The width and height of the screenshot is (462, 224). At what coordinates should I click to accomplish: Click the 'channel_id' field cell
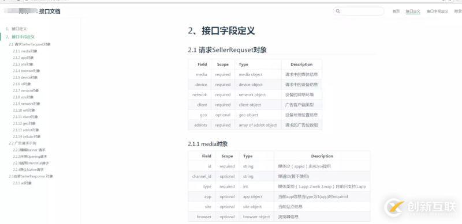click(202, 176)
